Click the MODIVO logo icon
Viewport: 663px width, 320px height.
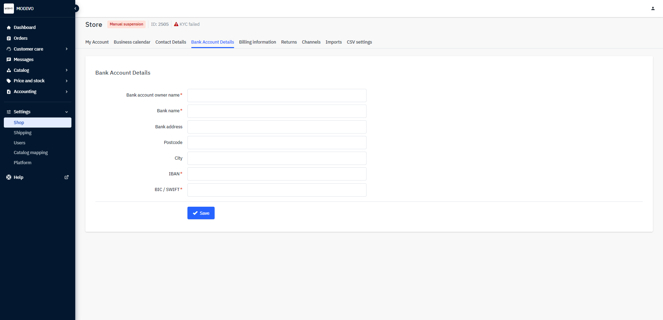pyautogui.click(x=9, y=8)
